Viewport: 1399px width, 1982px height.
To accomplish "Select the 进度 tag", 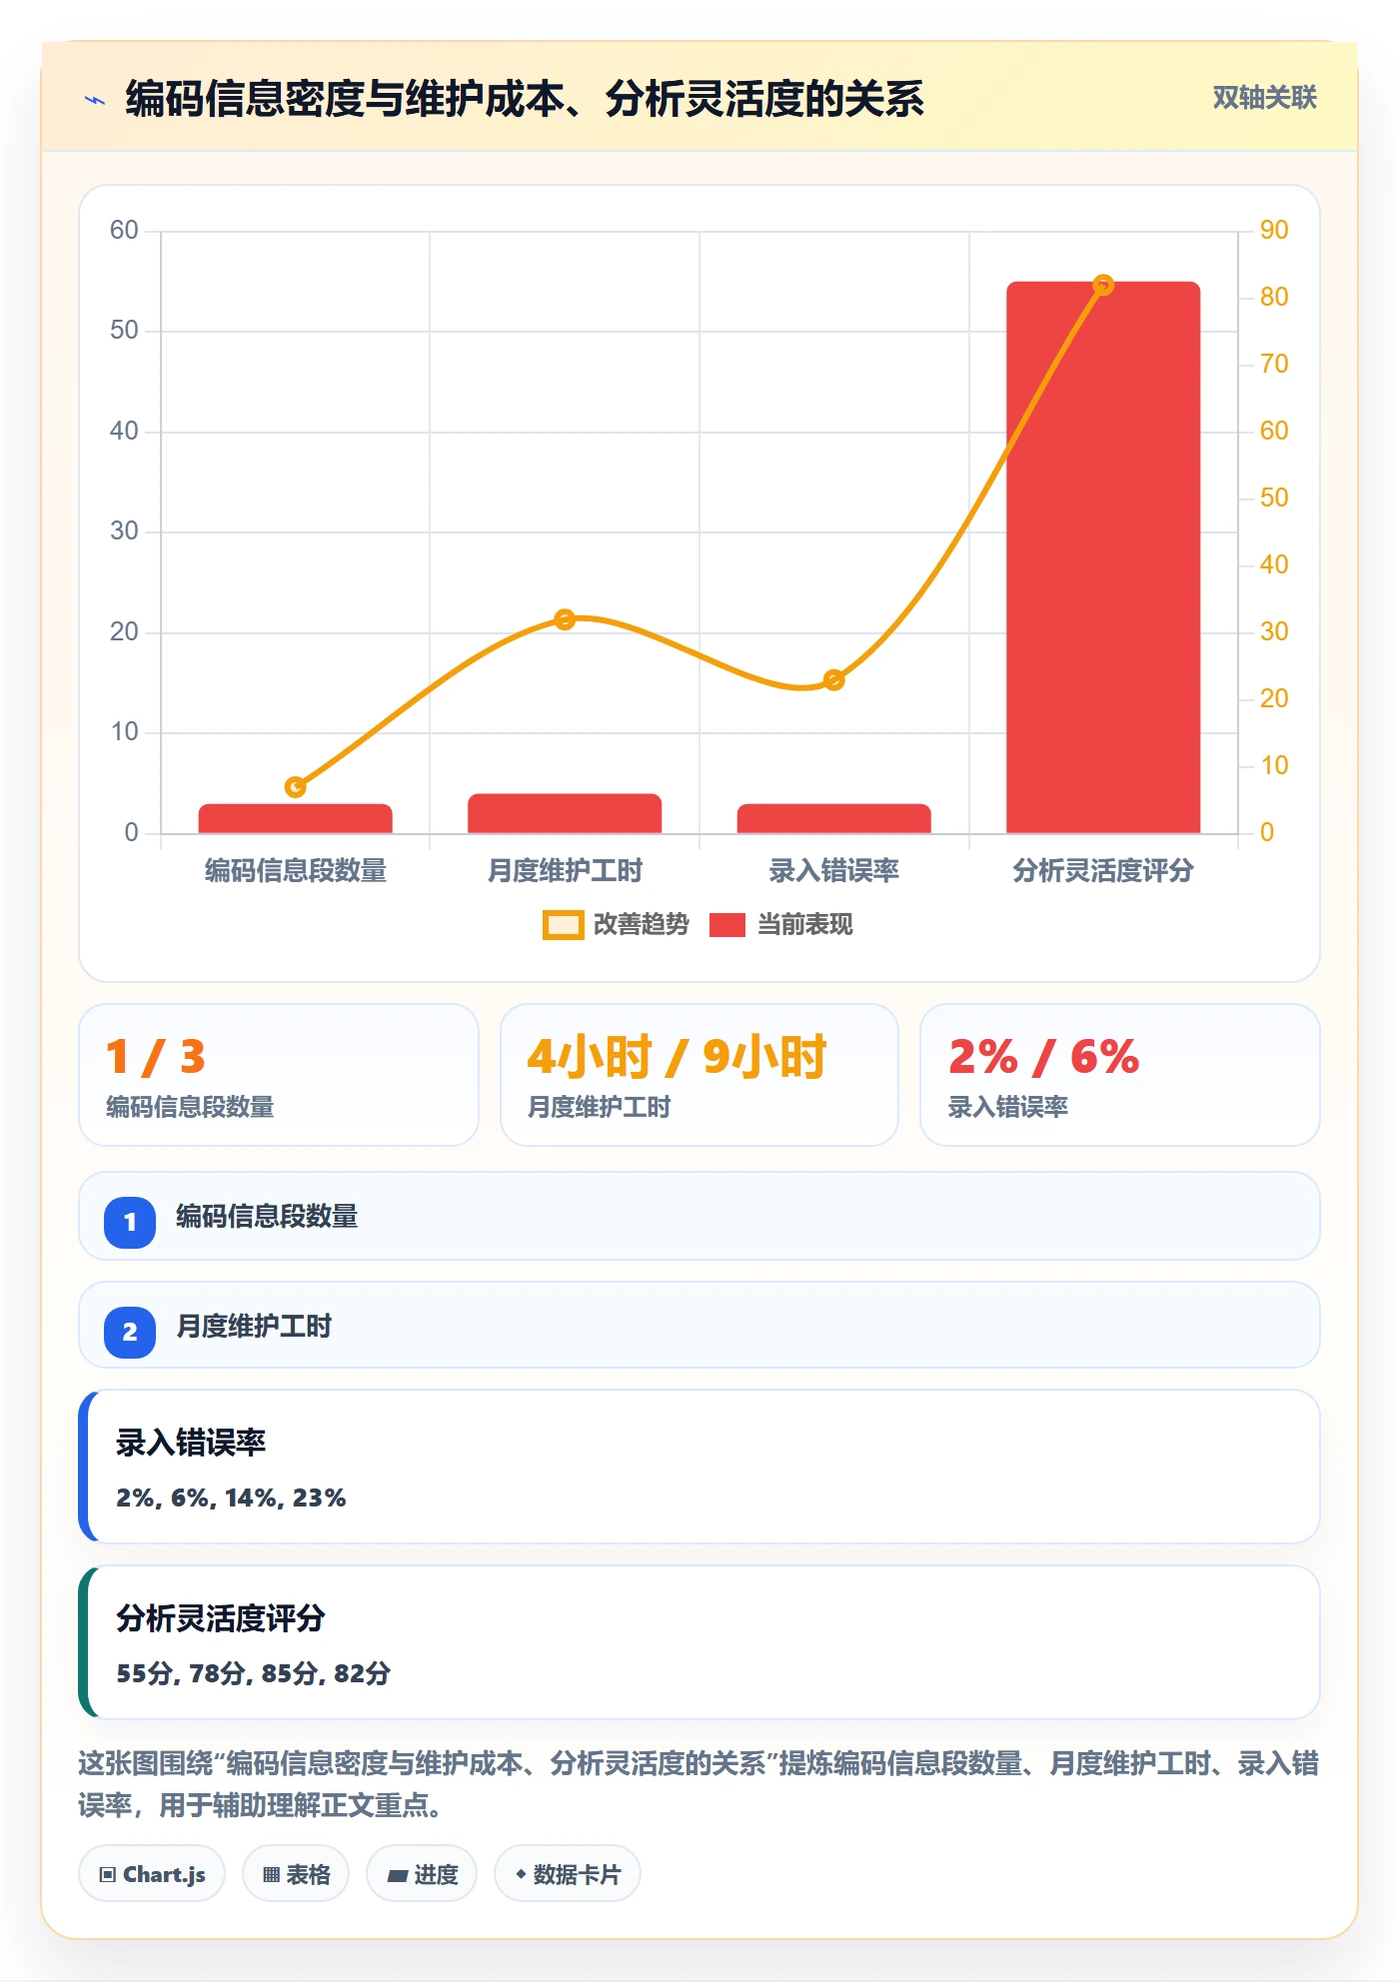I will click(x=422, y=1874).
